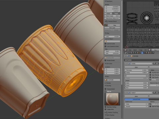Viewport: 159px width, 119px height.
Task: Apply the Solidify modifier
Action: (136, 67)
